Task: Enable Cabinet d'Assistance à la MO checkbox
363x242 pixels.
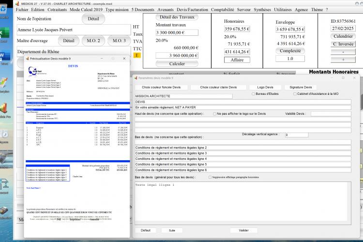Action: [x=295, y=94]
